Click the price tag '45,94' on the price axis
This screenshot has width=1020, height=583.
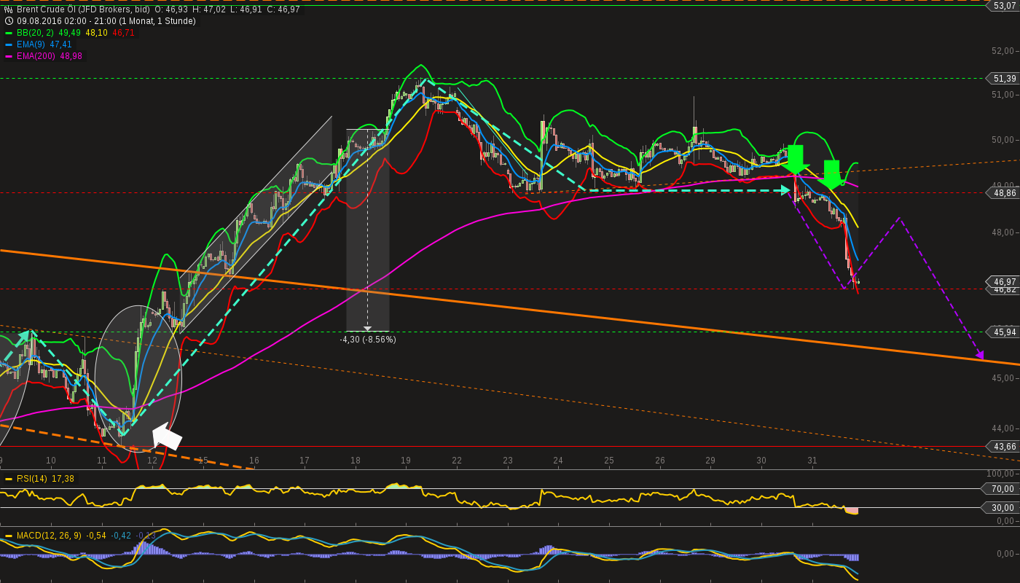(1003, 332)
